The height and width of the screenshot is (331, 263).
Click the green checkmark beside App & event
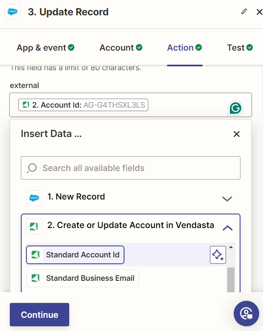pyautogui.click(x=71, y=48)
